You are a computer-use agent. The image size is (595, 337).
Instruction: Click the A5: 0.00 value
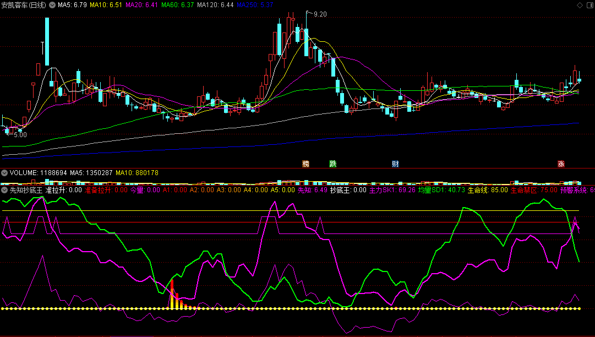click(x=283, y=190)
